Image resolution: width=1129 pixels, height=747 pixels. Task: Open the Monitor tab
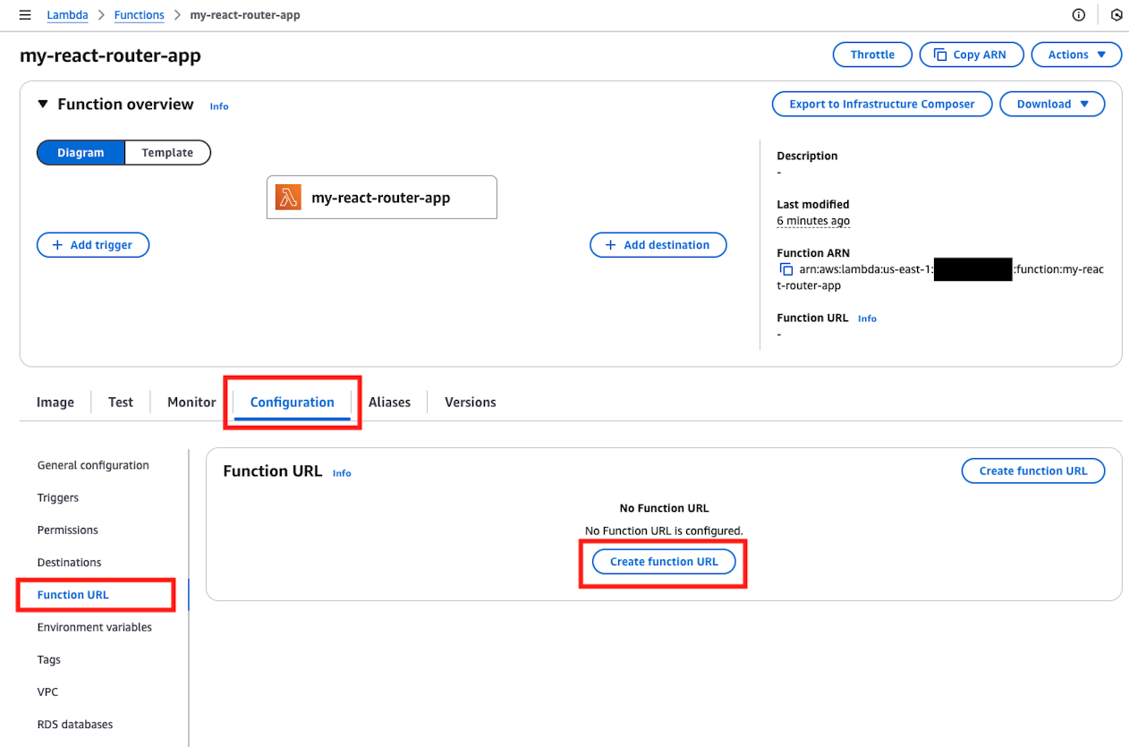[191, 403]
